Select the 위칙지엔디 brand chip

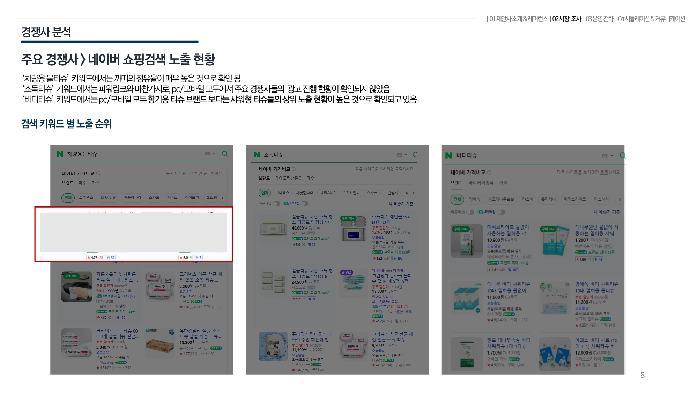click(x=351, y=193)
